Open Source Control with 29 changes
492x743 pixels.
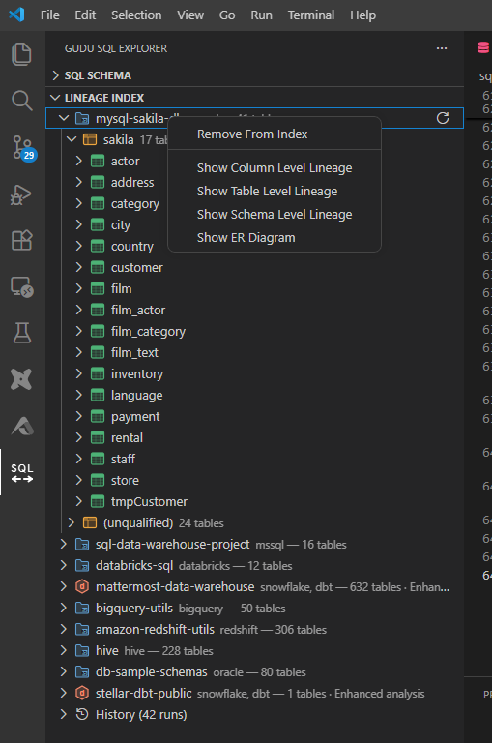[x=23, y=148]
